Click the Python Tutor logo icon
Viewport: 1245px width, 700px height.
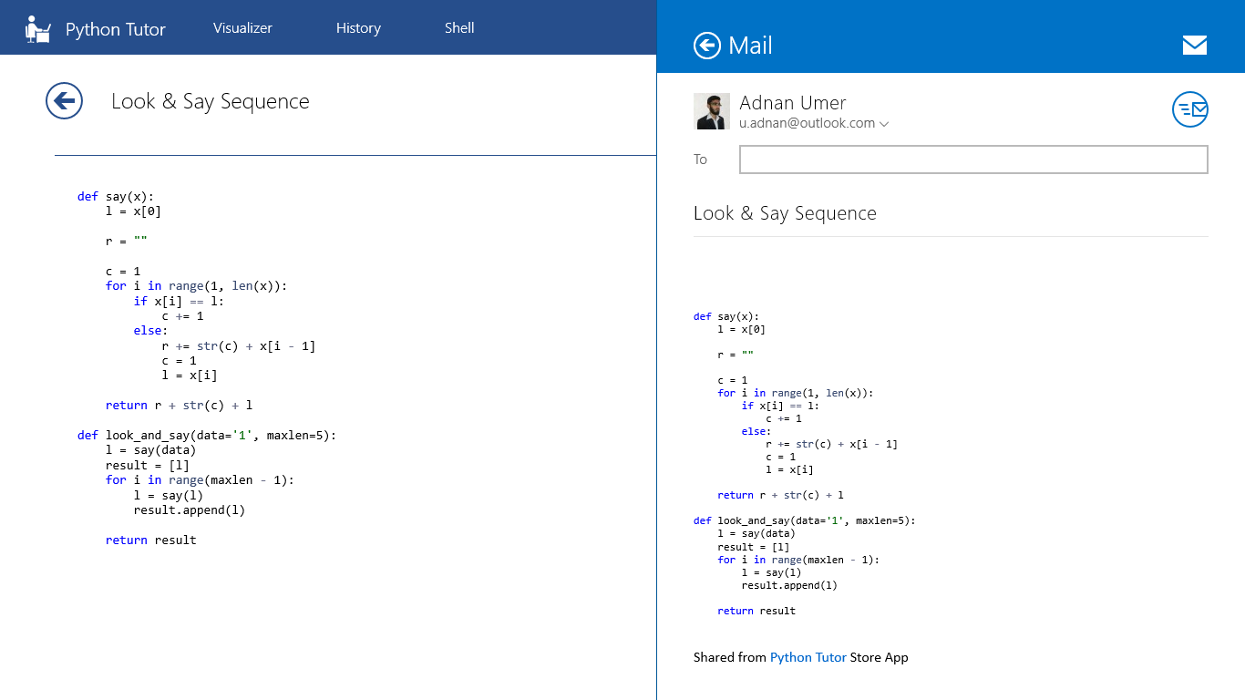coord(37,29)
